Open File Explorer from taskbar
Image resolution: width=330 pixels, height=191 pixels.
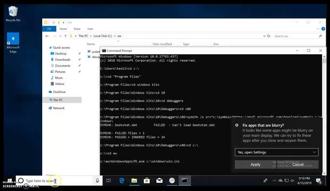pyautogui.click(x=134, y=180)
